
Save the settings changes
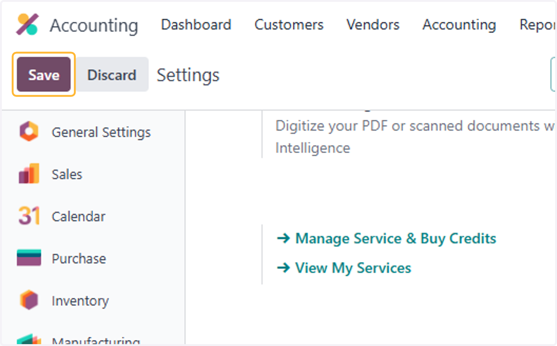44,75
